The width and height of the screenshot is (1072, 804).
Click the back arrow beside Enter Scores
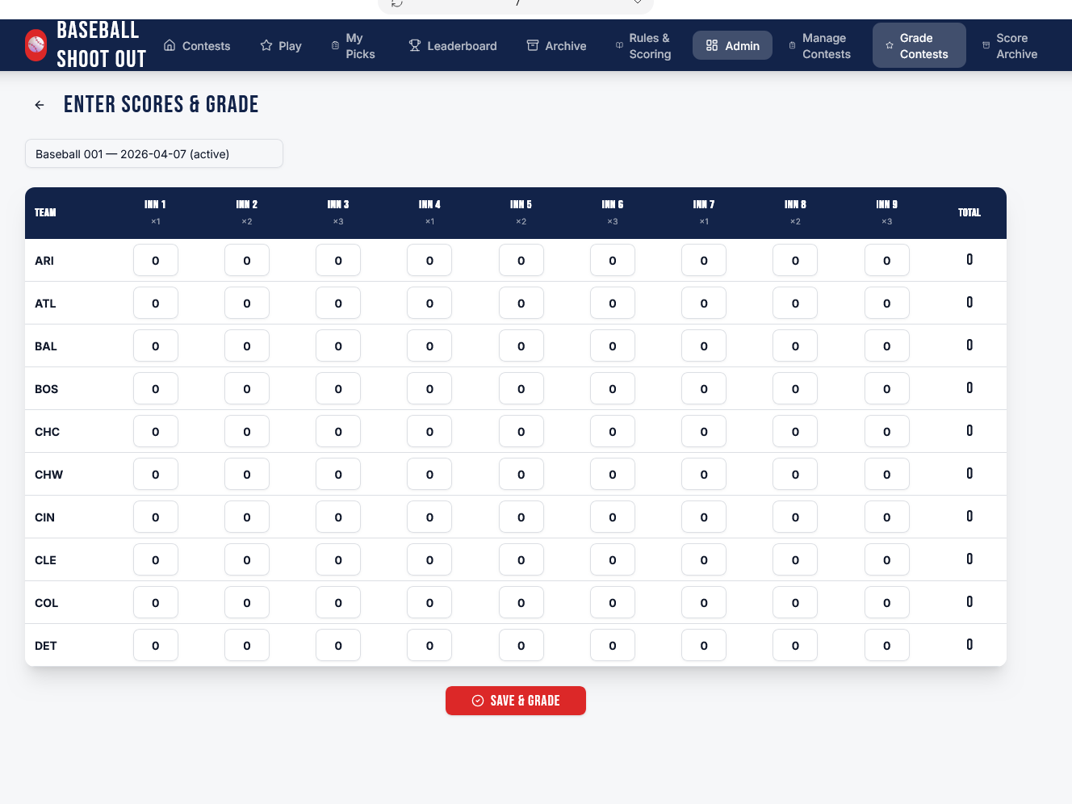click(40, 105)
